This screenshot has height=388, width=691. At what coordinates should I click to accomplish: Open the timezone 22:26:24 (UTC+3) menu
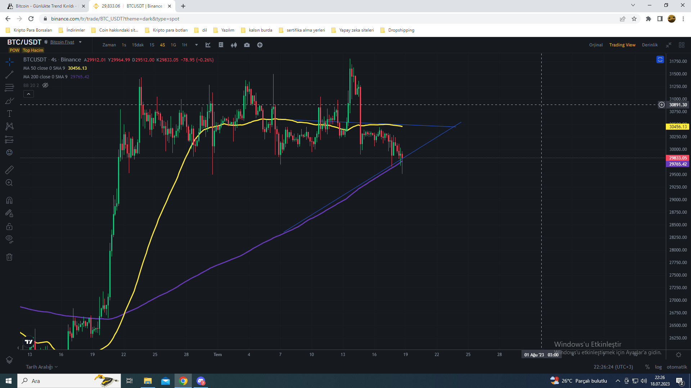click(x=613, y=367)
